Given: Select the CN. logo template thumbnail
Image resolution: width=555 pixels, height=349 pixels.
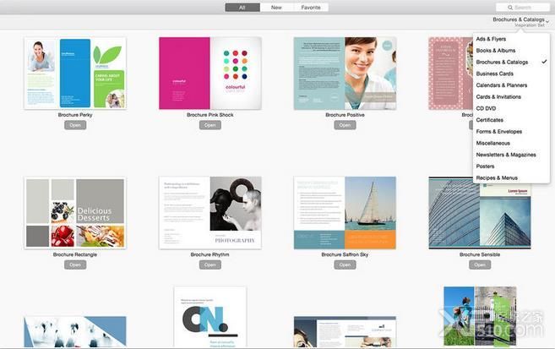Looking at the screenshot, I should tap(210, 317).
